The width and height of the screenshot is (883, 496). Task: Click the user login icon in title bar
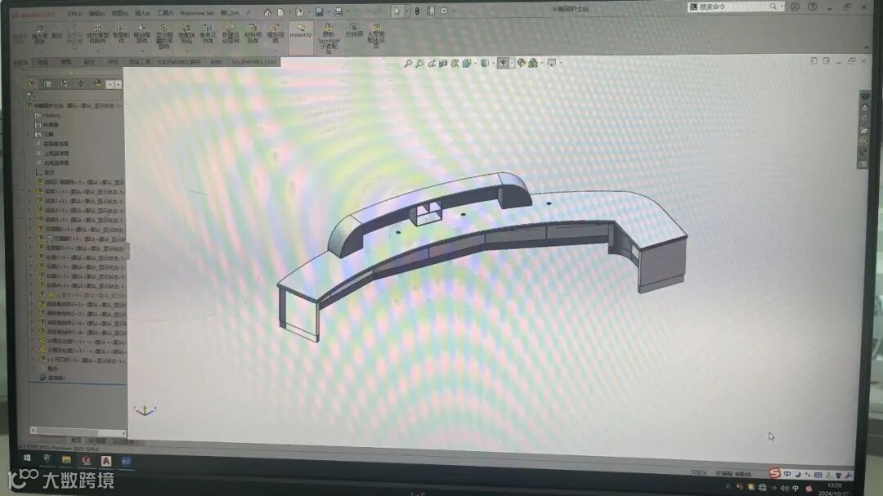coord(795,7)
